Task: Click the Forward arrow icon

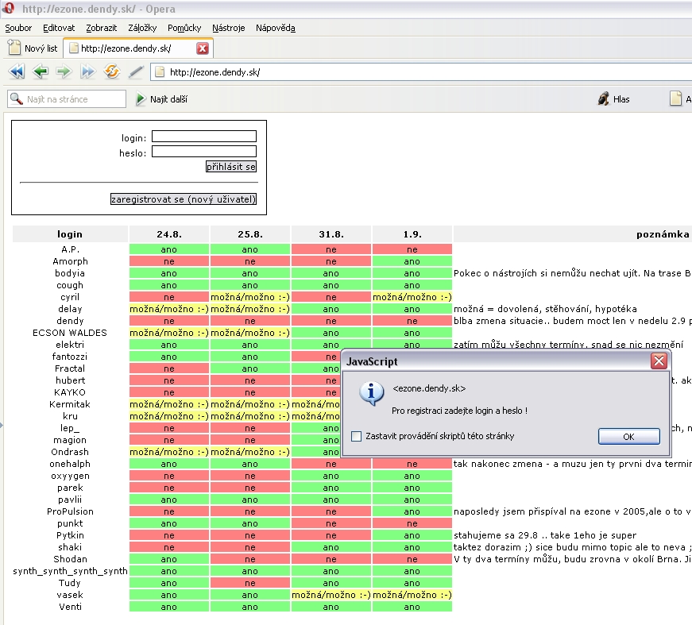Action: click(64, 72)
